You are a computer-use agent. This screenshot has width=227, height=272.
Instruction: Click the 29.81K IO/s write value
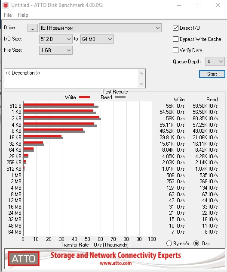172,138
